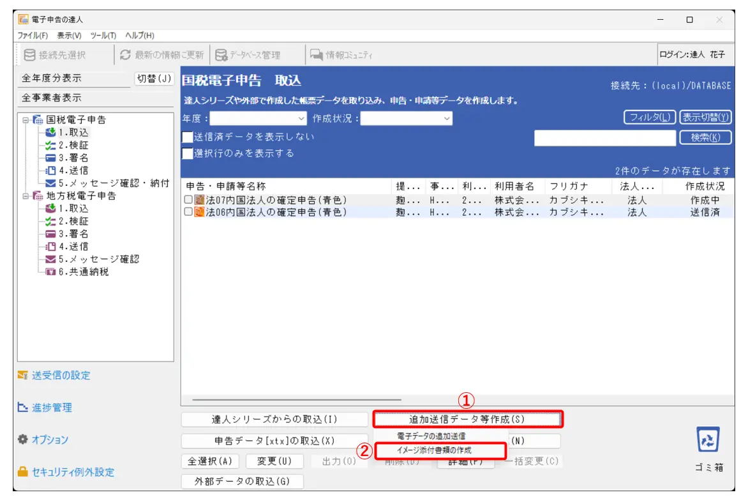Screen dimensions: 748x504
Task: Click the search text field
Action: 604,138
